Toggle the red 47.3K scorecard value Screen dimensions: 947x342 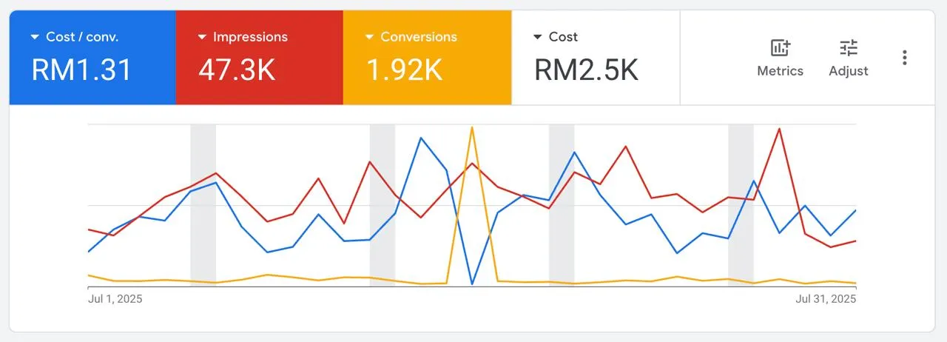(237, 70)
